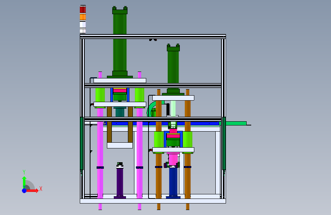Image resolution: width=331 pixels, height=215 pixels.
Task: Select the white segment of the signal tower light
Action: 83,24
